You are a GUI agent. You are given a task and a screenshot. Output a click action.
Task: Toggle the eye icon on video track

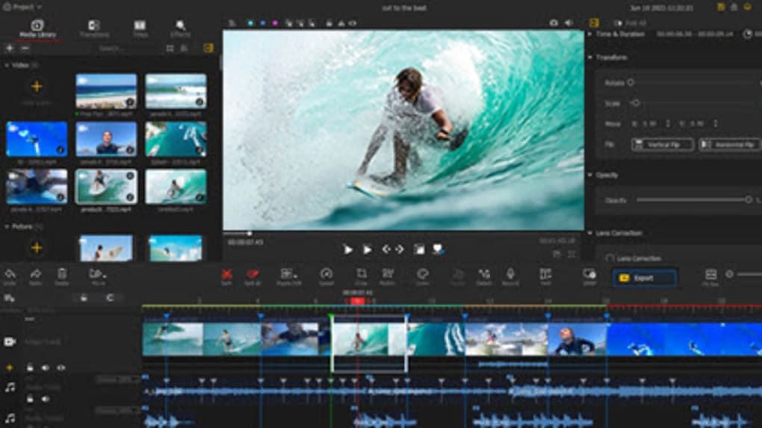click(x=61, y=367)
